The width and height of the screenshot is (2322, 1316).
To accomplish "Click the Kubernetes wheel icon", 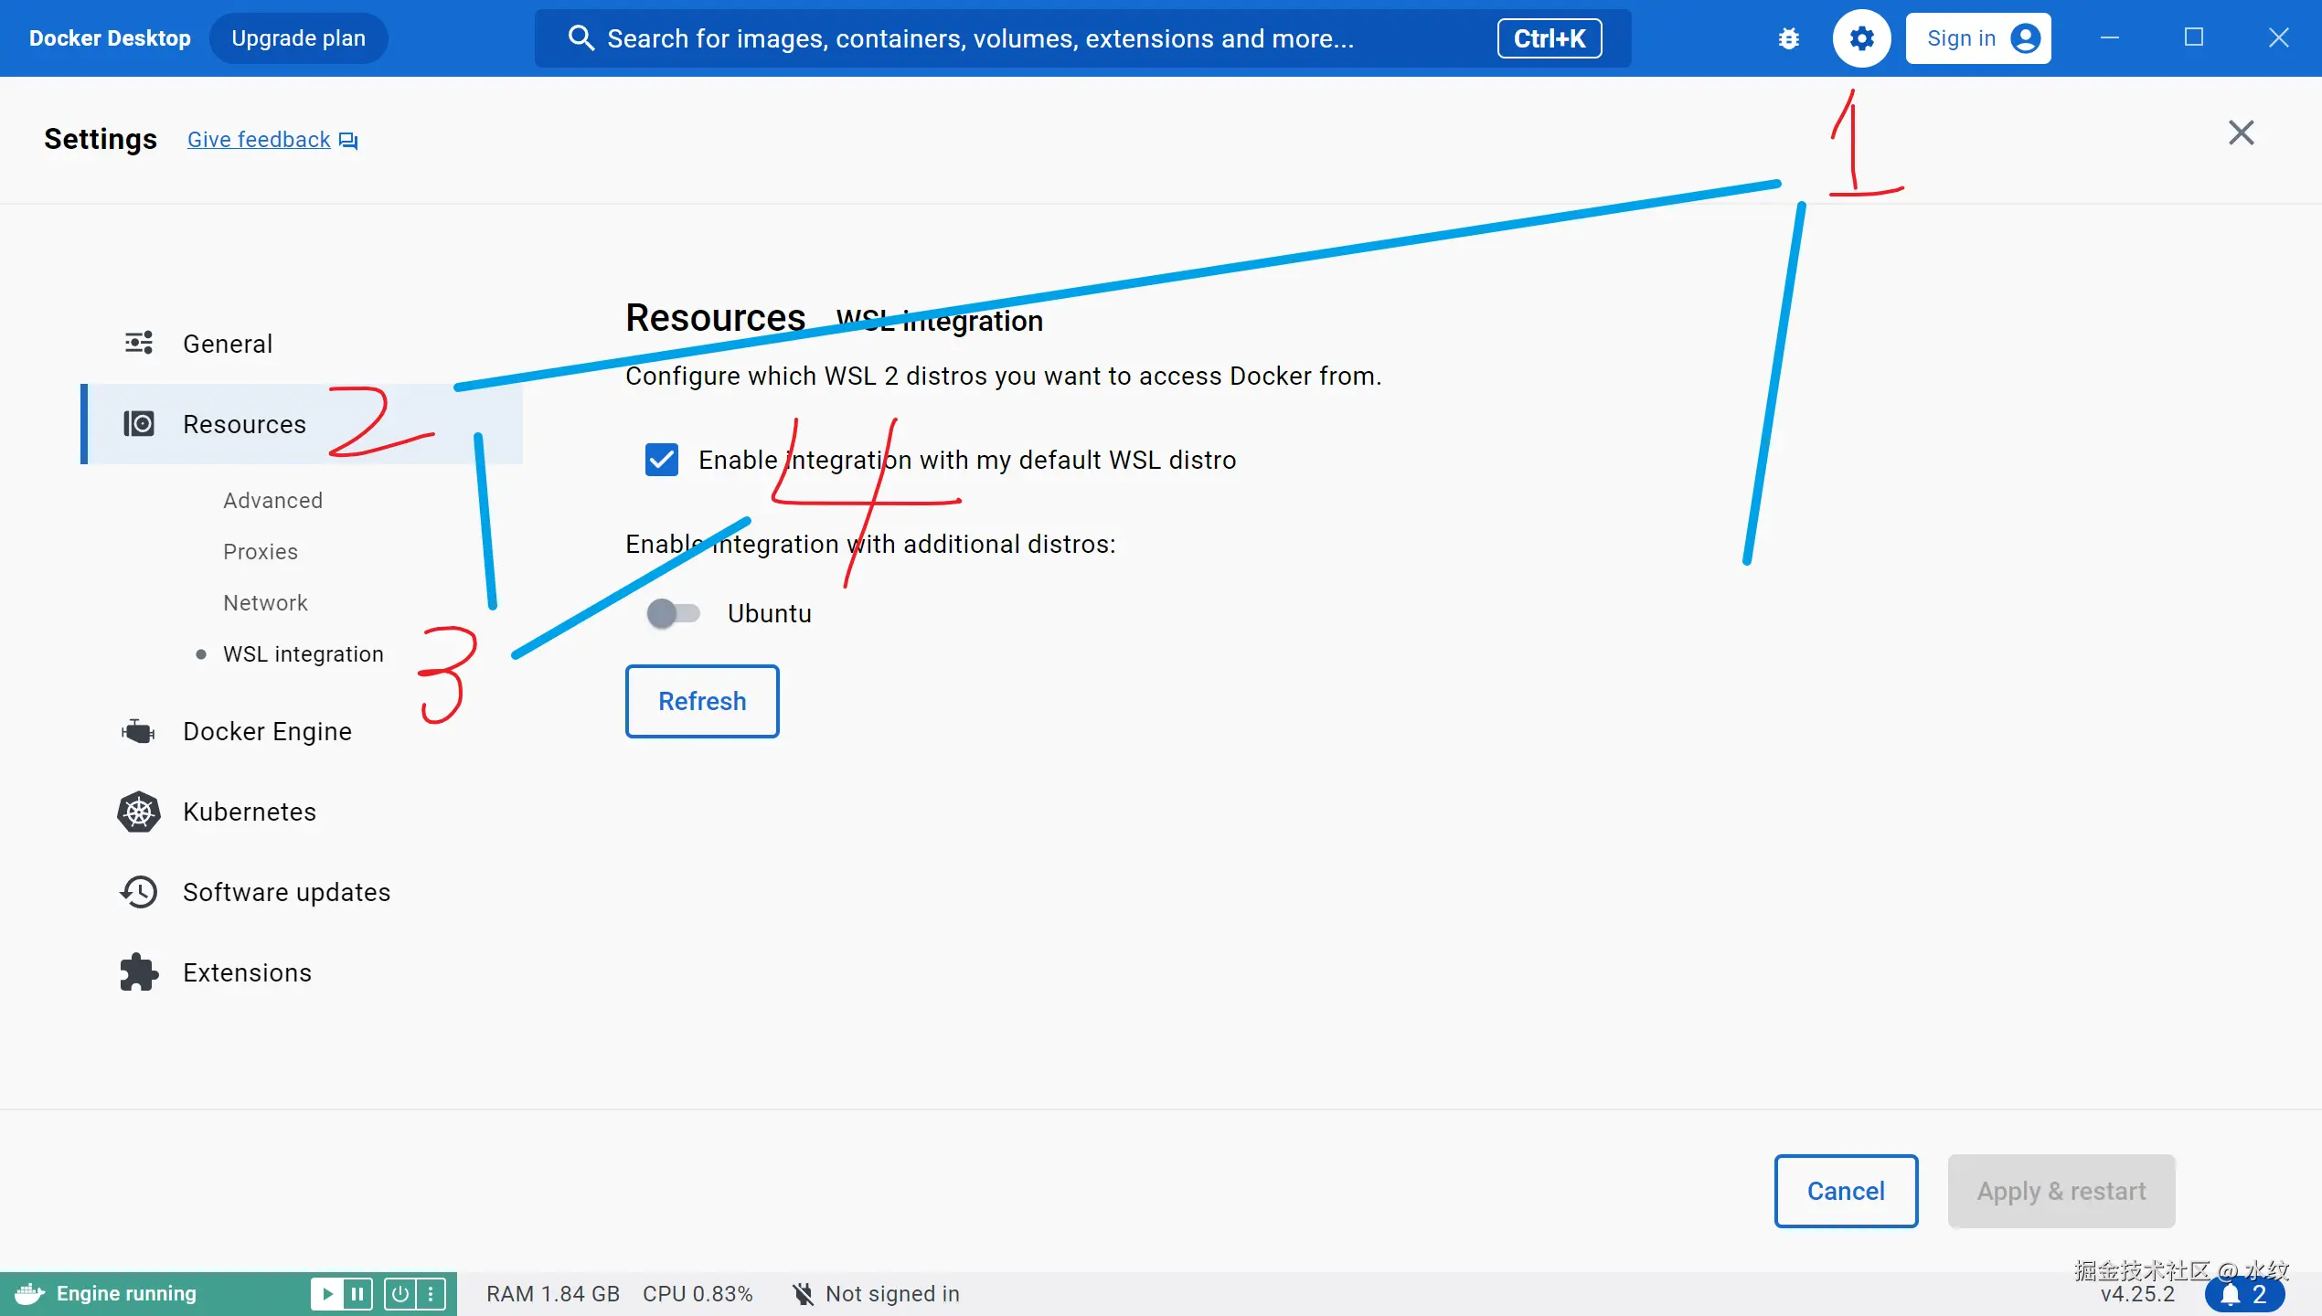I will 139,812.
